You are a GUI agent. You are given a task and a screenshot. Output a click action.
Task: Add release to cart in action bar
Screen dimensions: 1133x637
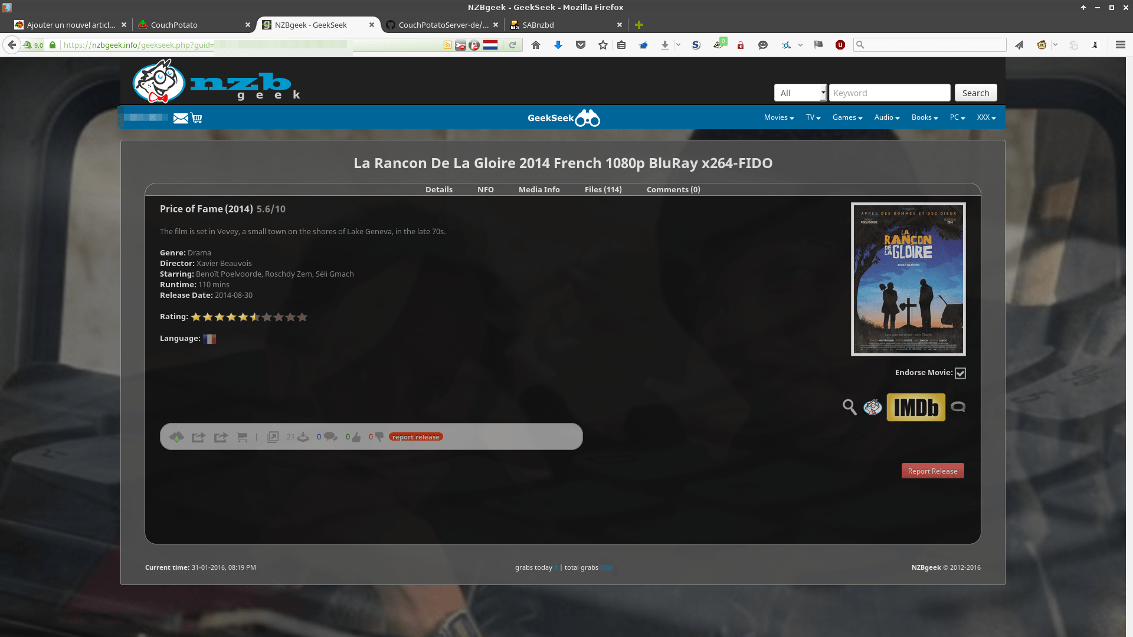243,437
